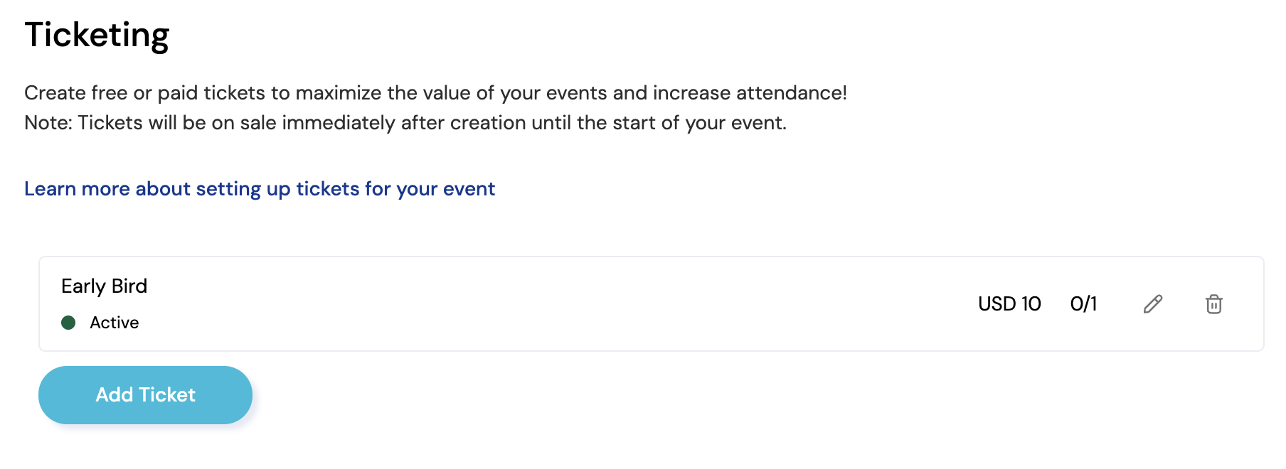The image size is (1286, 469).
Task: Hit the trash can icon
Action: [1213, 304]
